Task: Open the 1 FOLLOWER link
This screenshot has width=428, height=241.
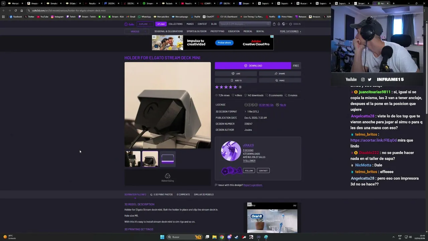Action: 249,161
